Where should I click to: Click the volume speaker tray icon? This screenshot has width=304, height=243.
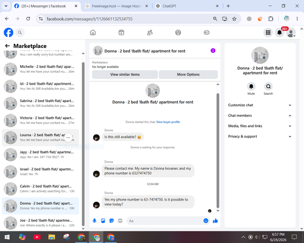[x=257, y=237]
